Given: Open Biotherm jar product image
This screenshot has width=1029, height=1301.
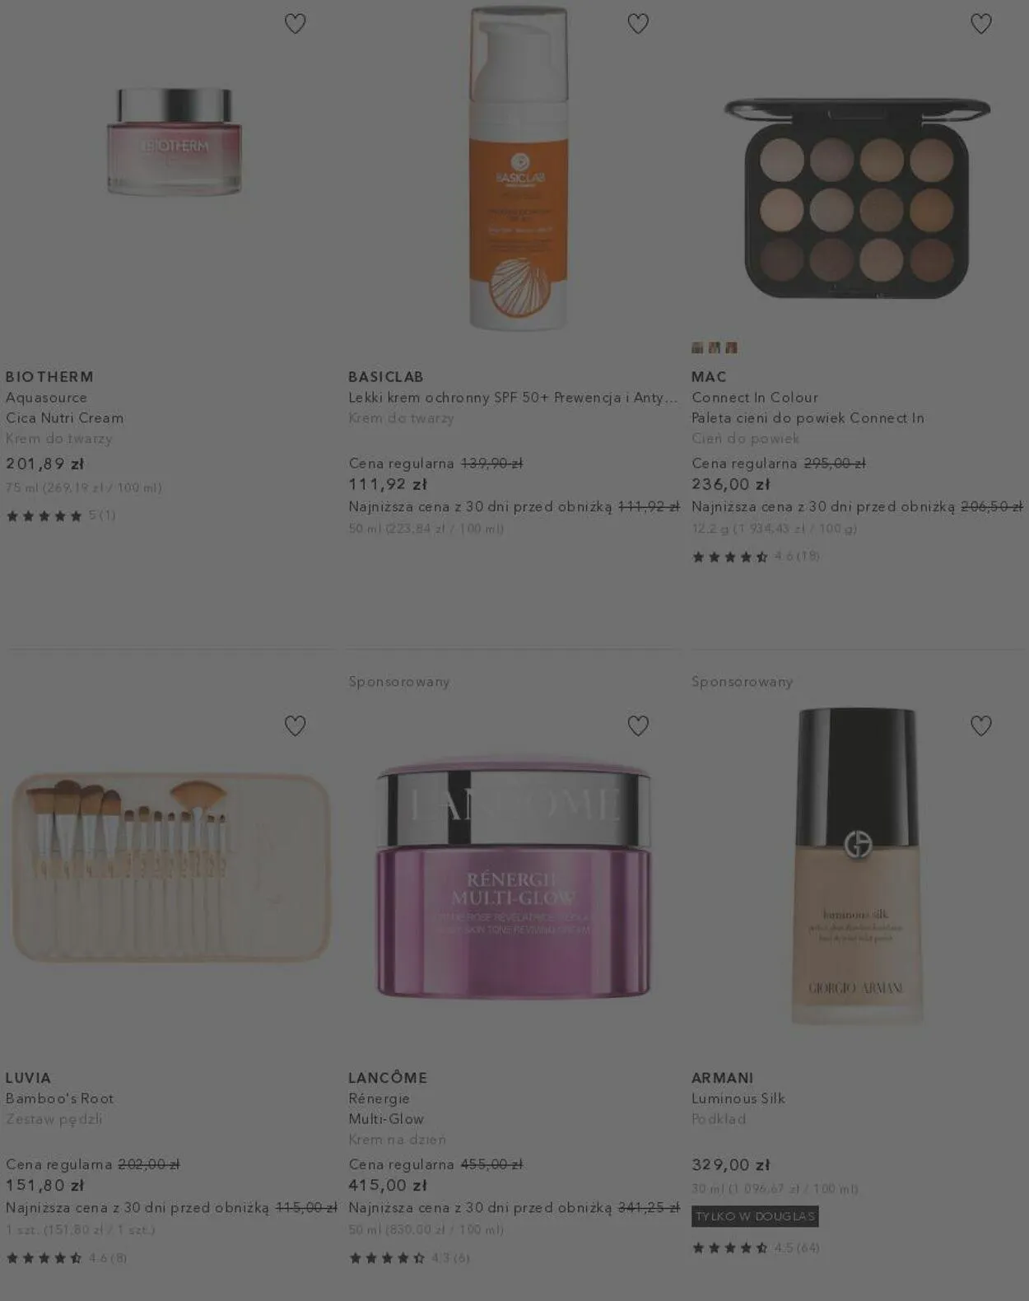Looking at the screenshot, I should tap(174, 142).
